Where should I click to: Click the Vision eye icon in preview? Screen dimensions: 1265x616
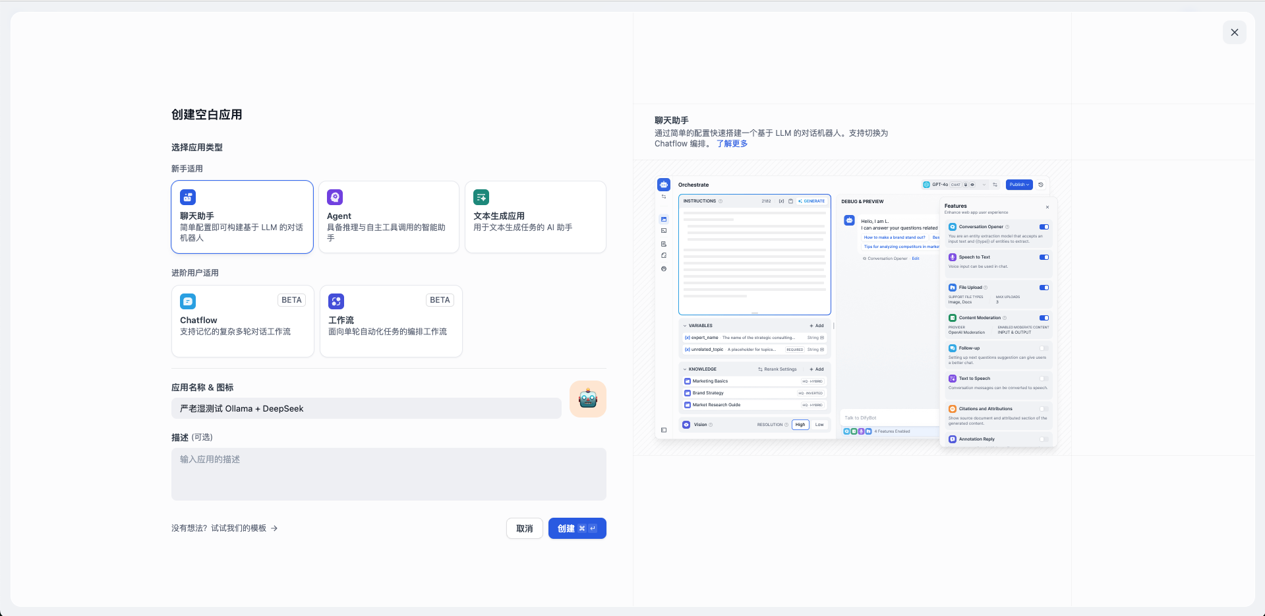(x=686, y=425)
